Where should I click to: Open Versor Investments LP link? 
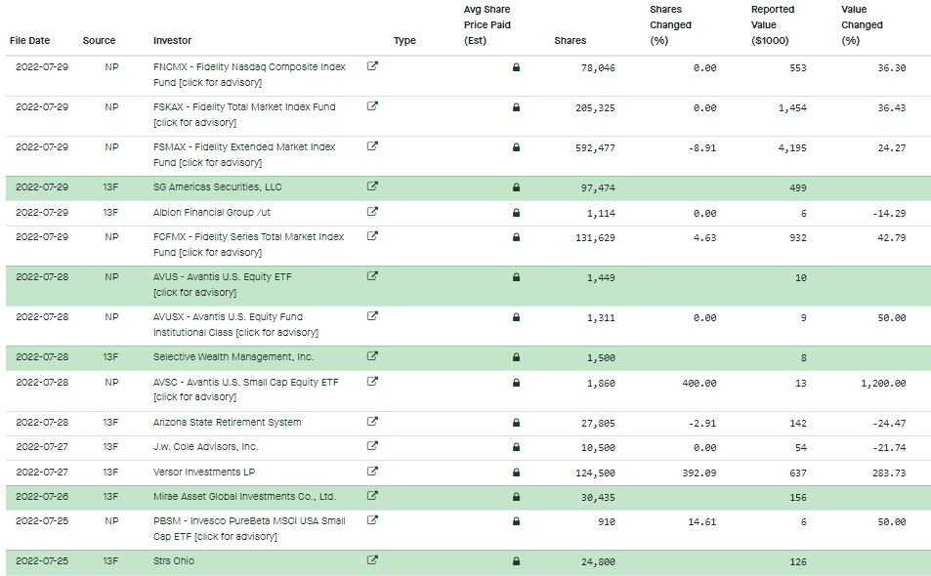(x=203, y=472)
